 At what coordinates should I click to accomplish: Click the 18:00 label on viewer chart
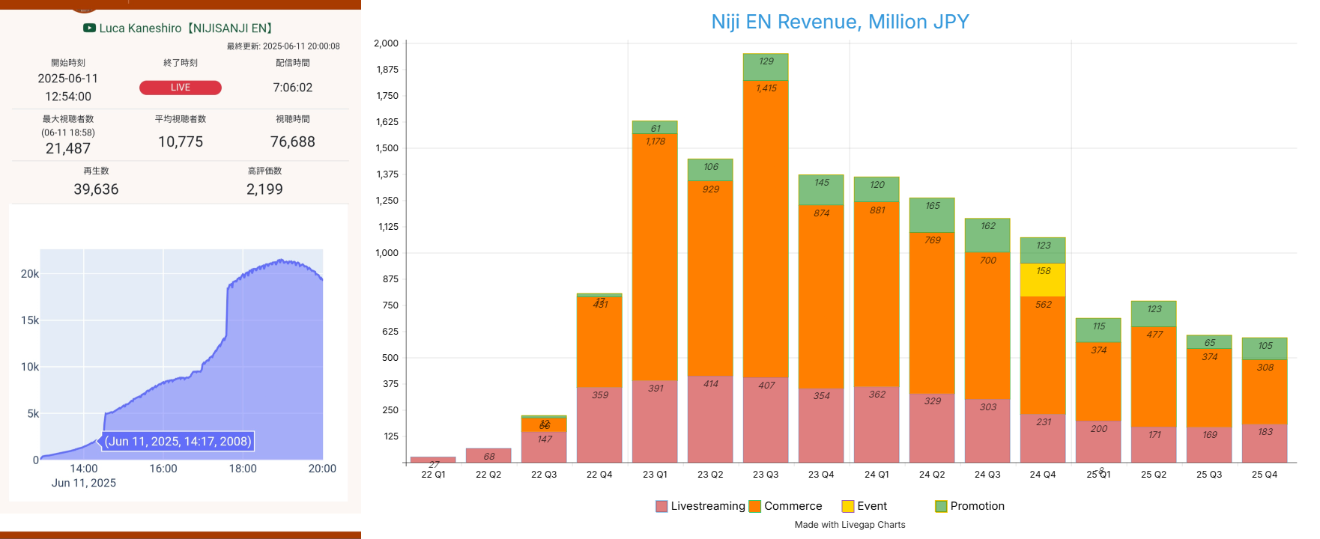coord(243,469)
